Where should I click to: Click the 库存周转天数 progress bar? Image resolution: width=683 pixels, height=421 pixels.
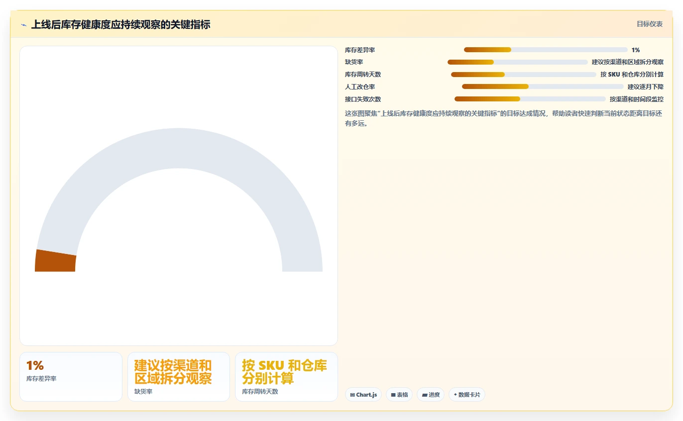(524, 75)
